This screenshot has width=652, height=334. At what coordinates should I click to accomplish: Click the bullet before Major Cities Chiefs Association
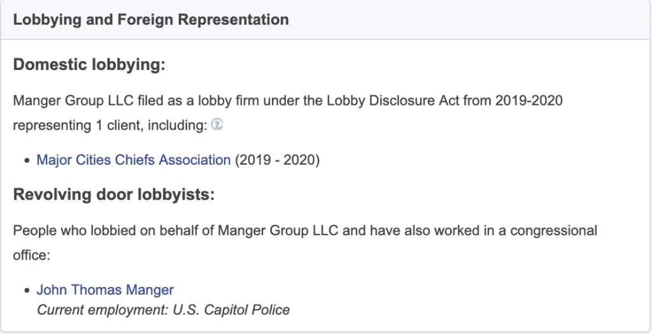click(27, 161)
